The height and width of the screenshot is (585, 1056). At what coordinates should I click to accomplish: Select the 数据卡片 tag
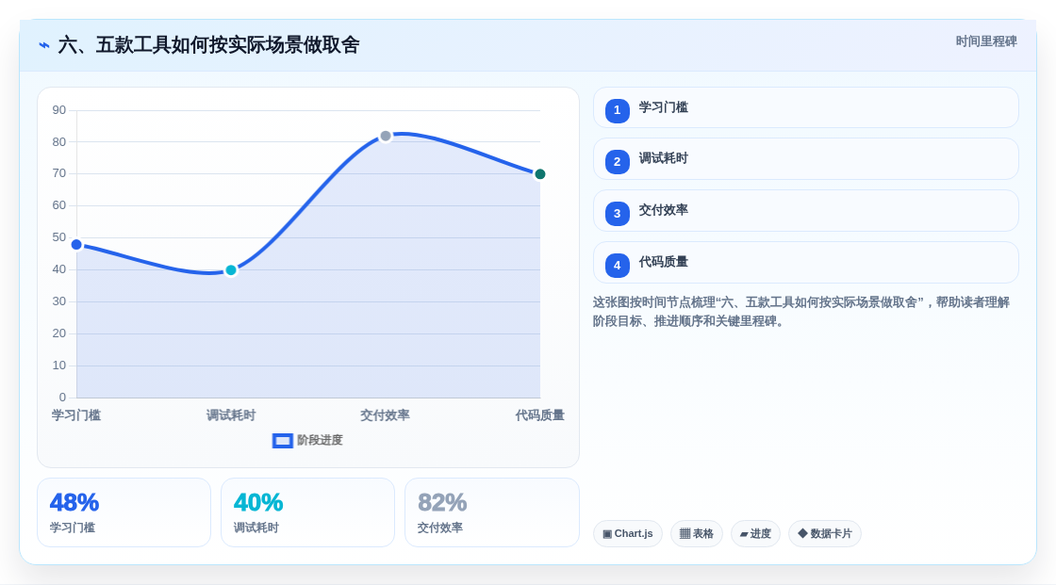(825, 534)
